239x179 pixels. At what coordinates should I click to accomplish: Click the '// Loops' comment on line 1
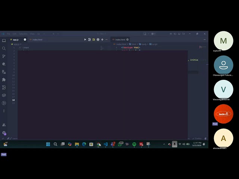pos(24,47)
